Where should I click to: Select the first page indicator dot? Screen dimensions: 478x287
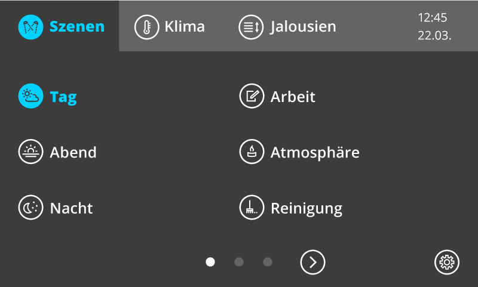point(210,262)
